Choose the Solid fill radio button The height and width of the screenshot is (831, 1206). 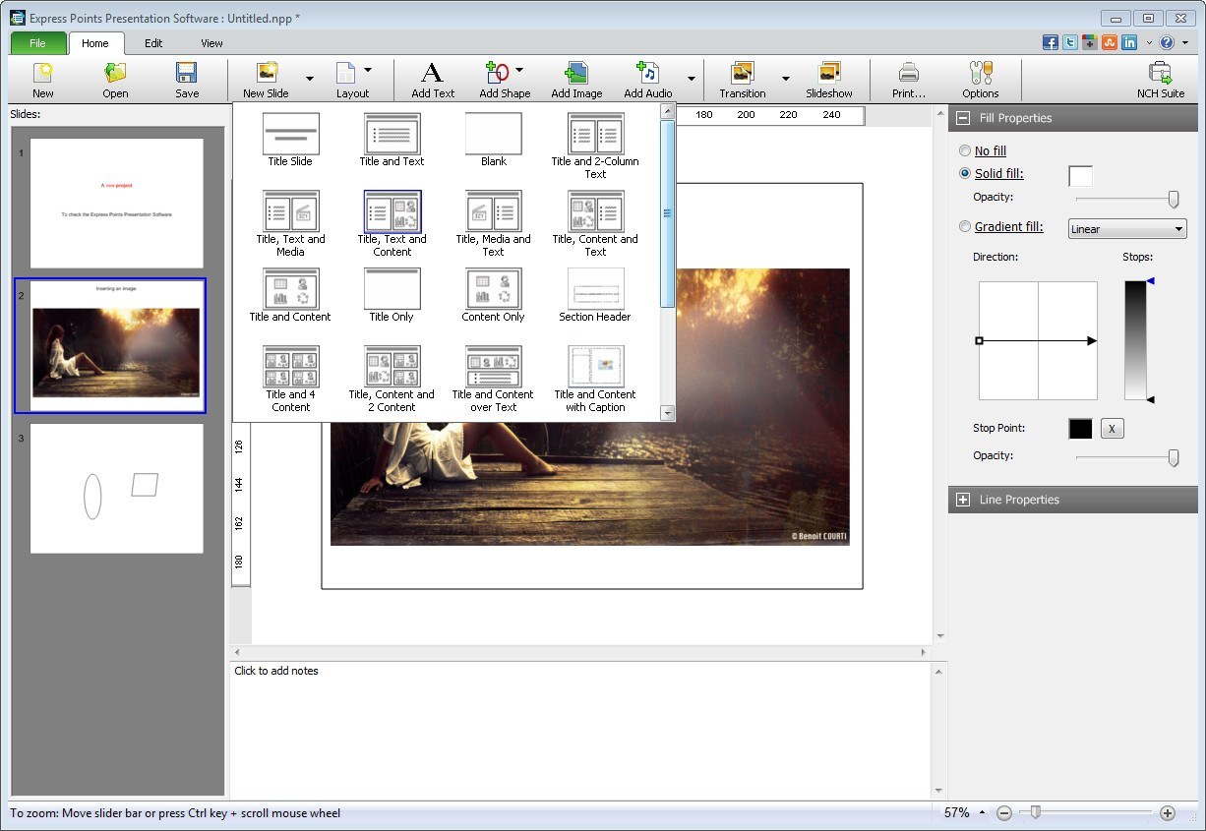[964, 174]
